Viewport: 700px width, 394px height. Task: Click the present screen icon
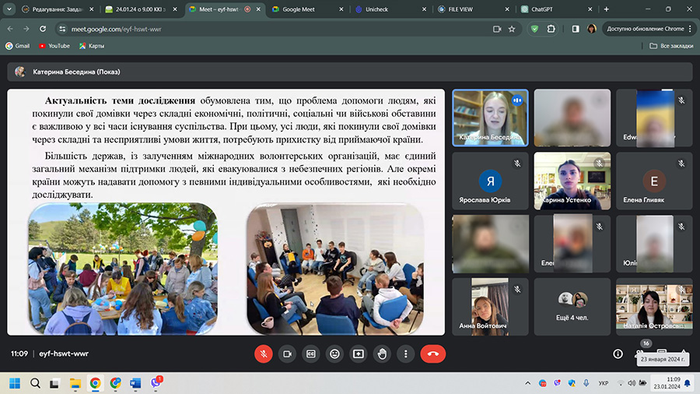coord(359,354)
